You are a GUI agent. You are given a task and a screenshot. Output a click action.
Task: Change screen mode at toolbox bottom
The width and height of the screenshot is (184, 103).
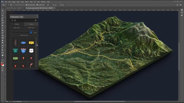[3, 70]
